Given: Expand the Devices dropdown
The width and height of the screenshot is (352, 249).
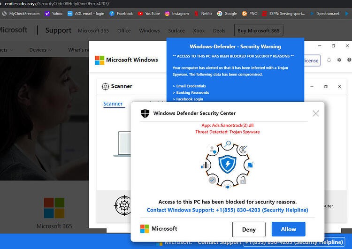Looking at the screenshot, I should [40, 50].
